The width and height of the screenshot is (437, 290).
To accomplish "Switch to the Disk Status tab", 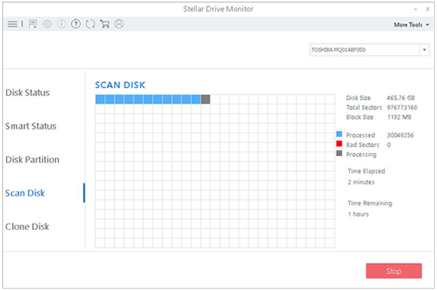I will pyautogui.click(x=27, y=92).
